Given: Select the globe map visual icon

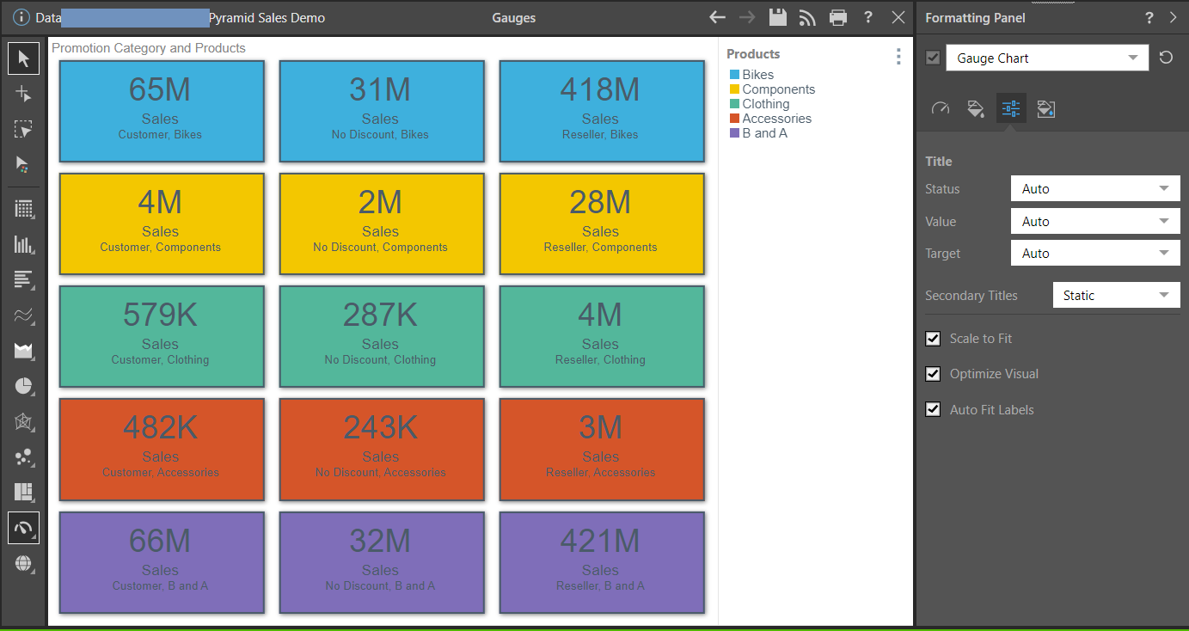Looking at the screenshot, I should click(23, 564).
